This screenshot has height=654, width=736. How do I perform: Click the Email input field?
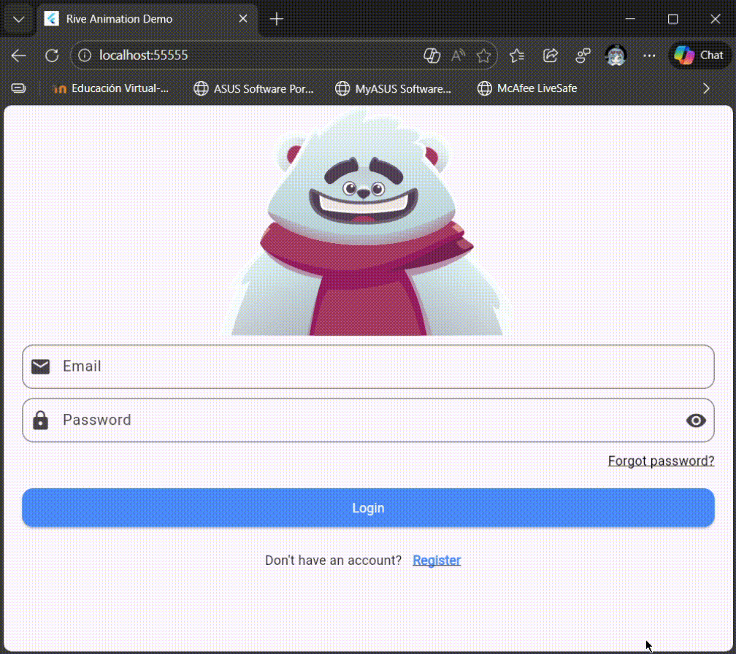click(369, 366)
